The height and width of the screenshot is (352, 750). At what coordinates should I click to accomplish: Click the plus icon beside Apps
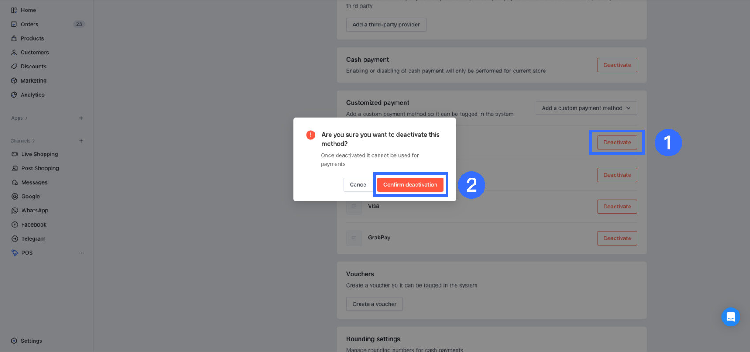[81, 118]
